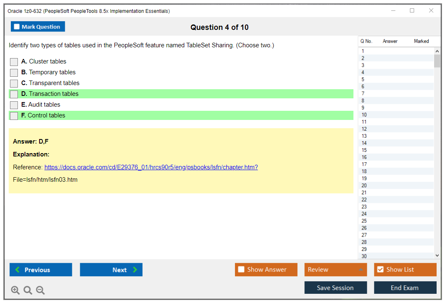Click the Marked column header
The height and width of the screenshot is (305, 447).
421,41
